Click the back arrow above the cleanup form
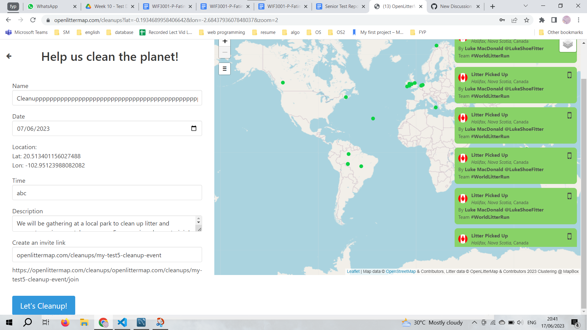This screenshot has width=587, height=330. [x=9, y=56]
